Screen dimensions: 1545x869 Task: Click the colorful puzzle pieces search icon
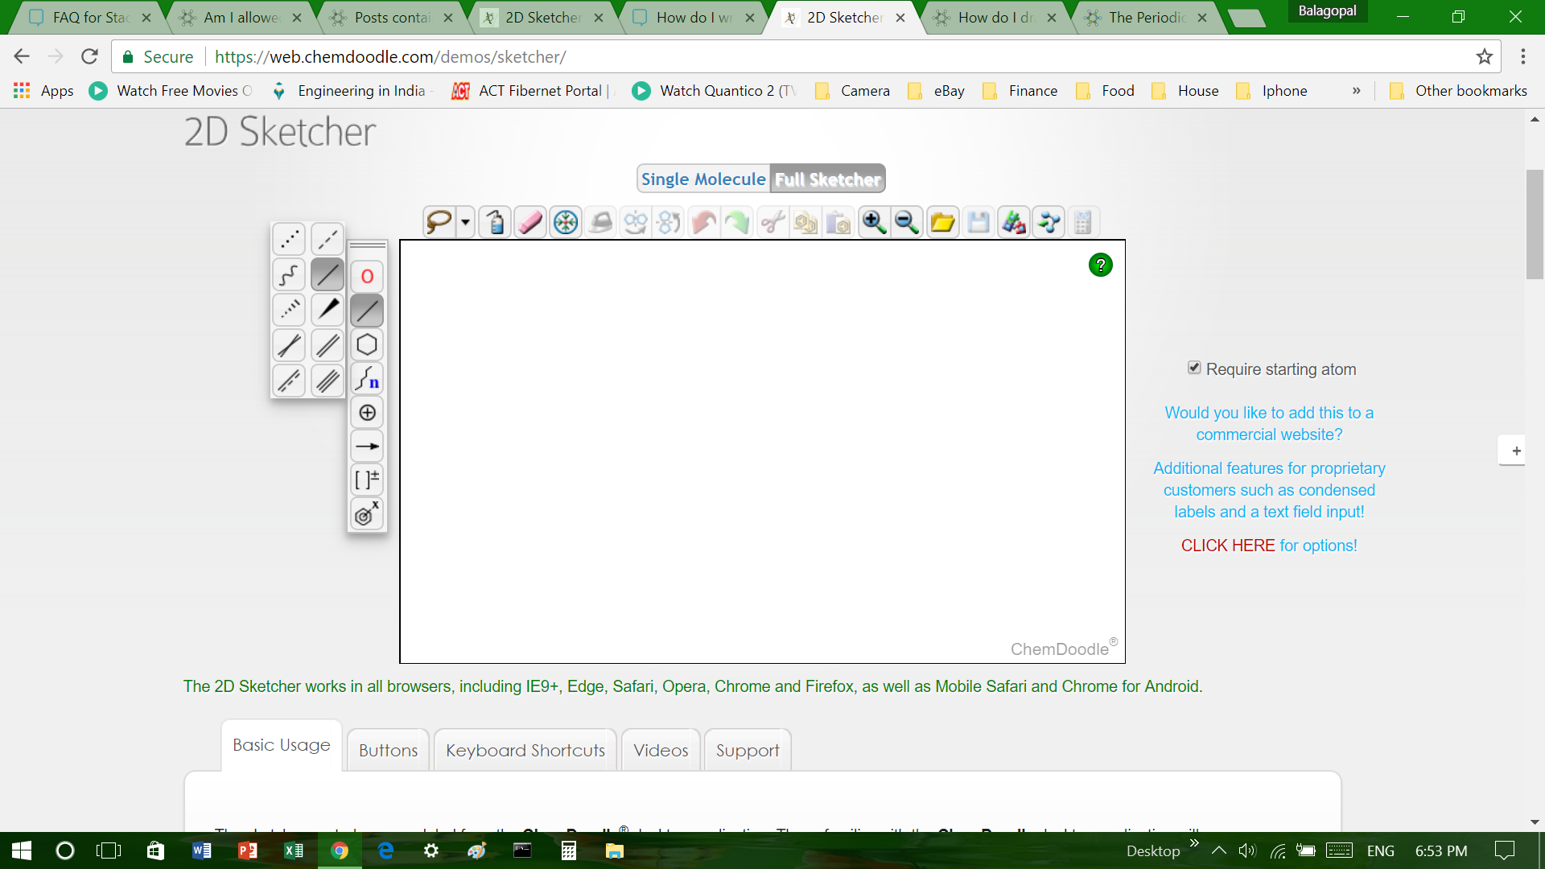click(x=1014, y=222)
